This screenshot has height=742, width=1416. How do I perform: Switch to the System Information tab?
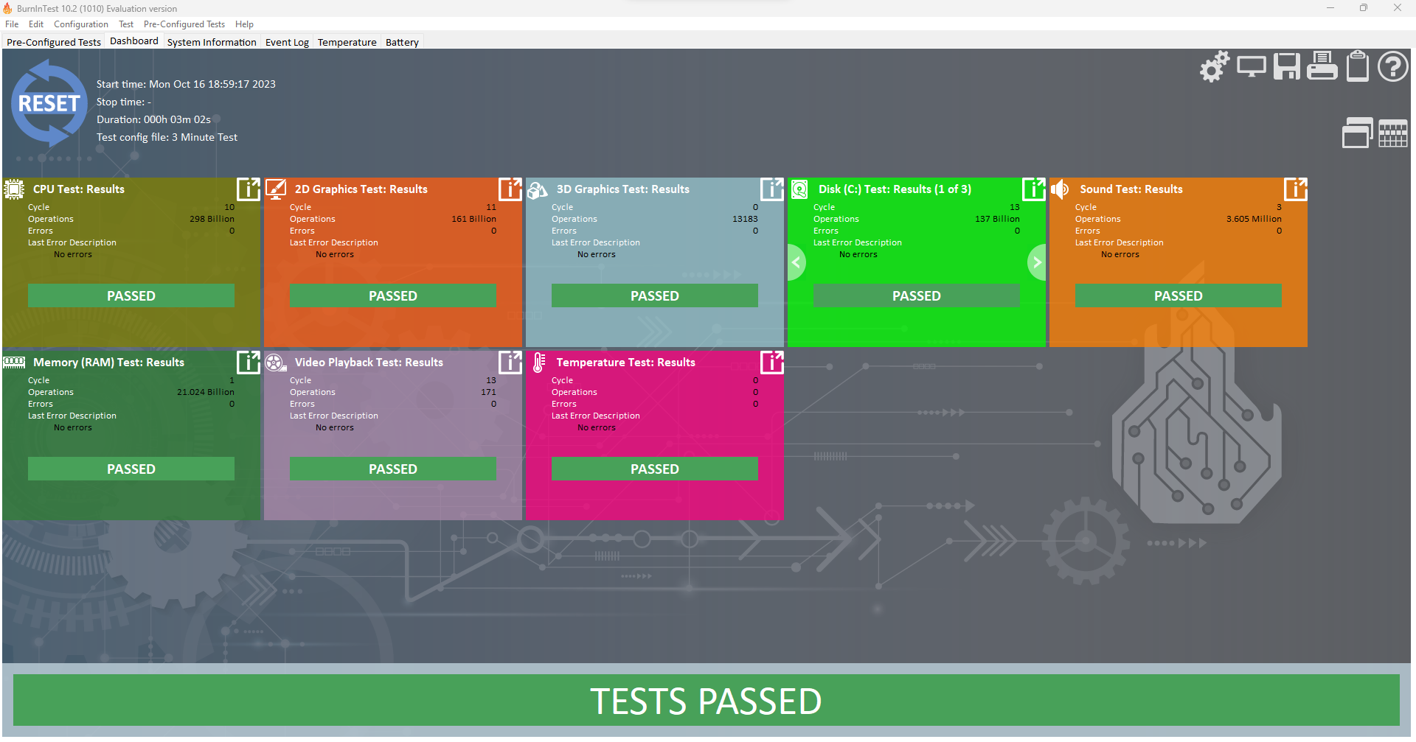coord(212,42)
